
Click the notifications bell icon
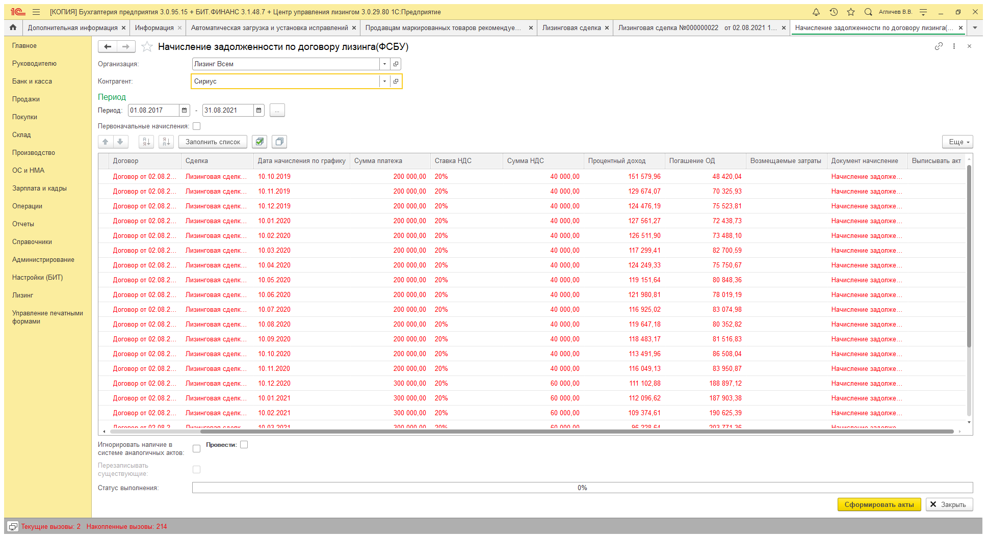point(816,12)
